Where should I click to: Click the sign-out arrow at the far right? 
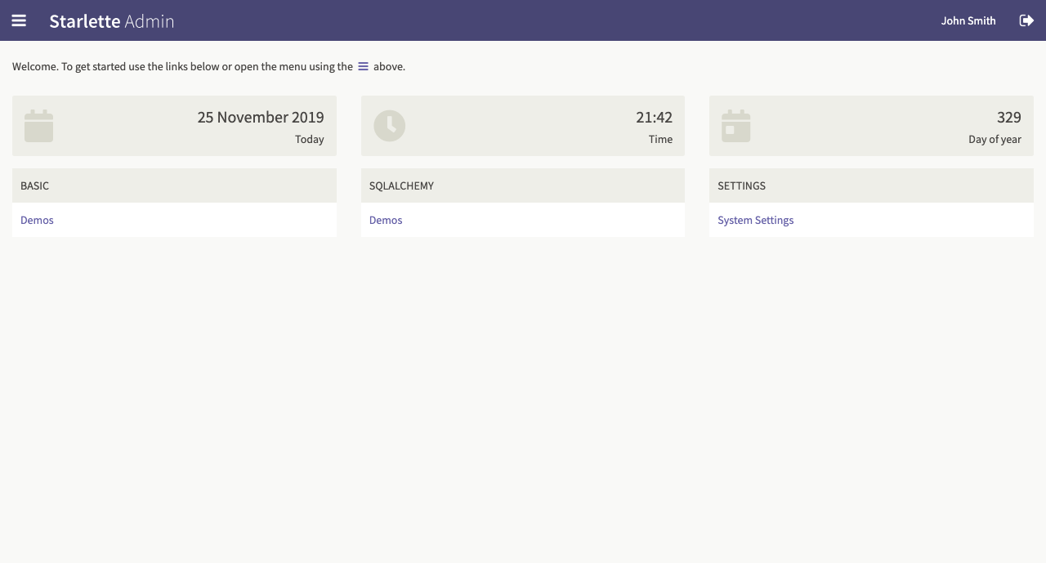point(1026,20)
